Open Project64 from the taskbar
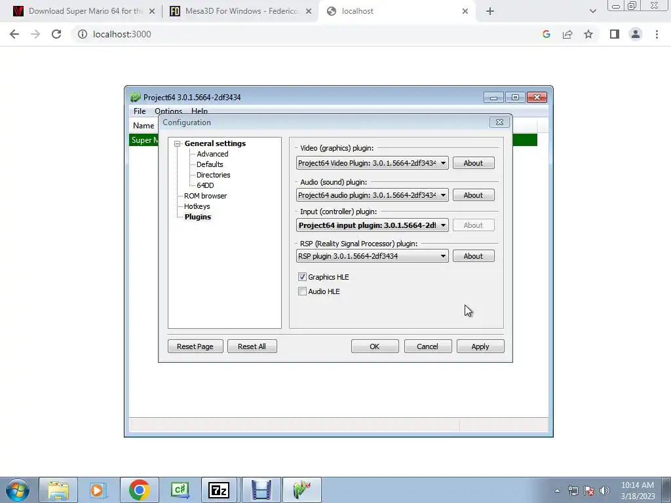This screenshot has width=671, height=503. click(301, 490)
